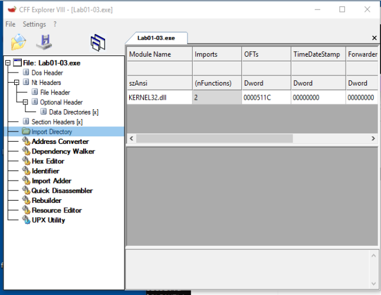The width and height of the screenshot is (381, 295).
Task: Open the Import Adder tool
Action: pyautogui.click(x=51, y=181)
